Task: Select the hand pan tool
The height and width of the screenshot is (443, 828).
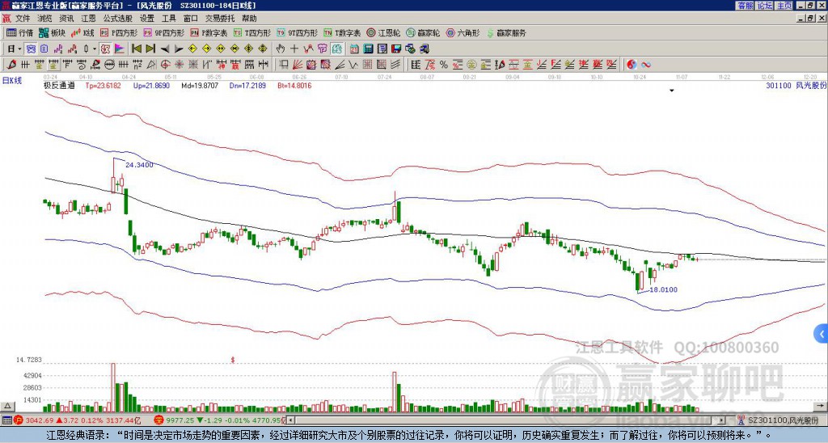Action: pos(281,49)
